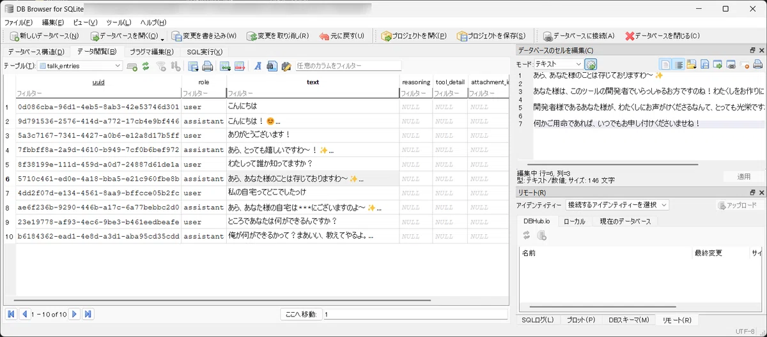Screen dimensions: 767x337
Task: Click 元に戻す toolbar button
Action: coord(341,36)
